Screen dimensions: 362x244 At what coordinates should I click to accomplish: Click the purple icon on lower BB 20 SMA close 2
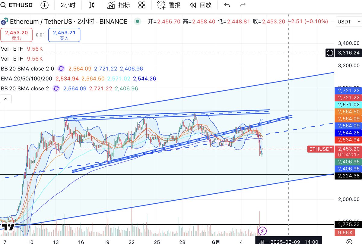56,89
